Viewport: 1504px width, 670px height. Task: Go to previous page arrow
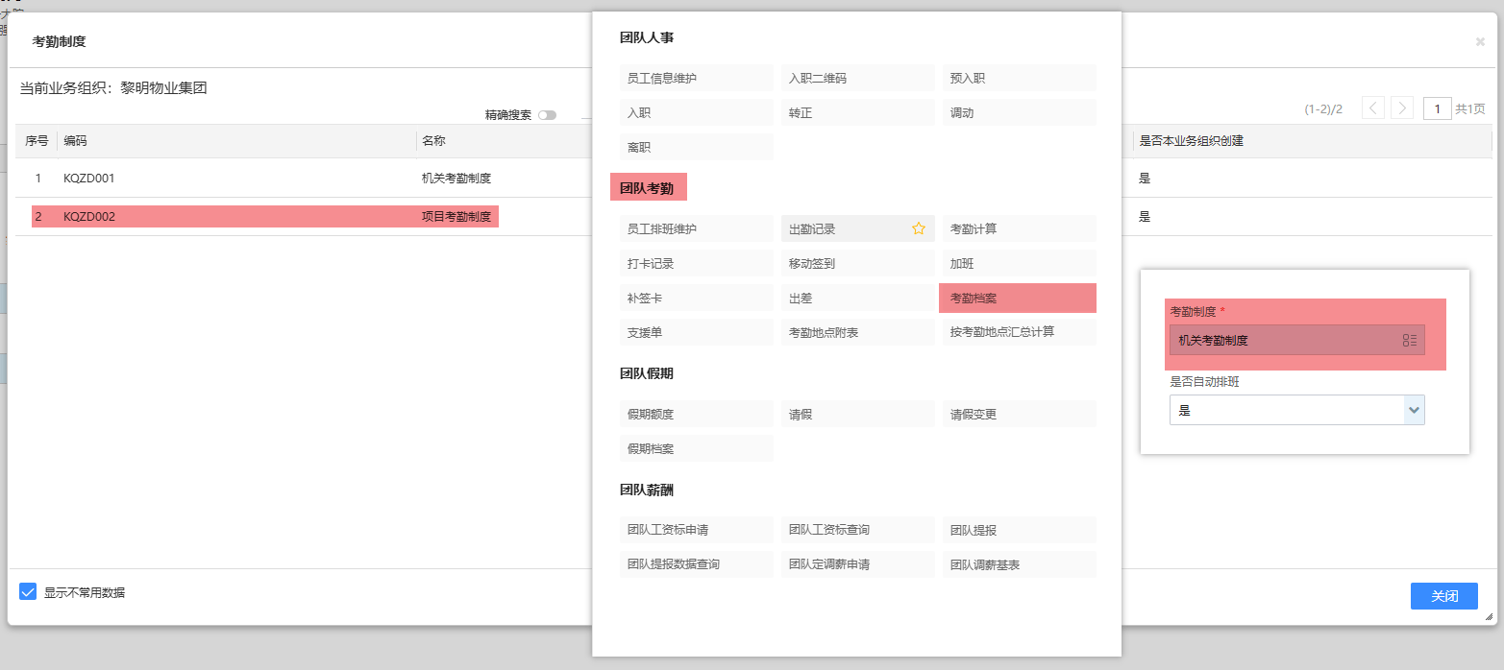[x=1373, y=108]
